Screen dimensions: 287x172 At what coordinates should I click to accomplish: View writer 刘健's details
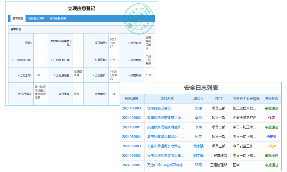point(198,108)
